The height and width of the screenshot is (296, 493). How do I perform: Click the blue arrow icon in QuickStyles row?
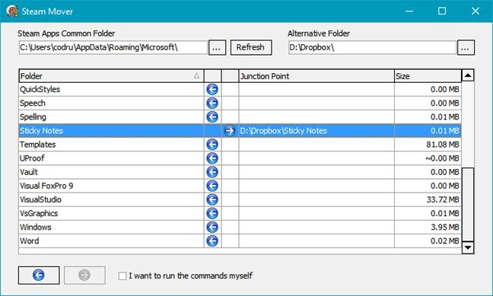tap(212, 89)
